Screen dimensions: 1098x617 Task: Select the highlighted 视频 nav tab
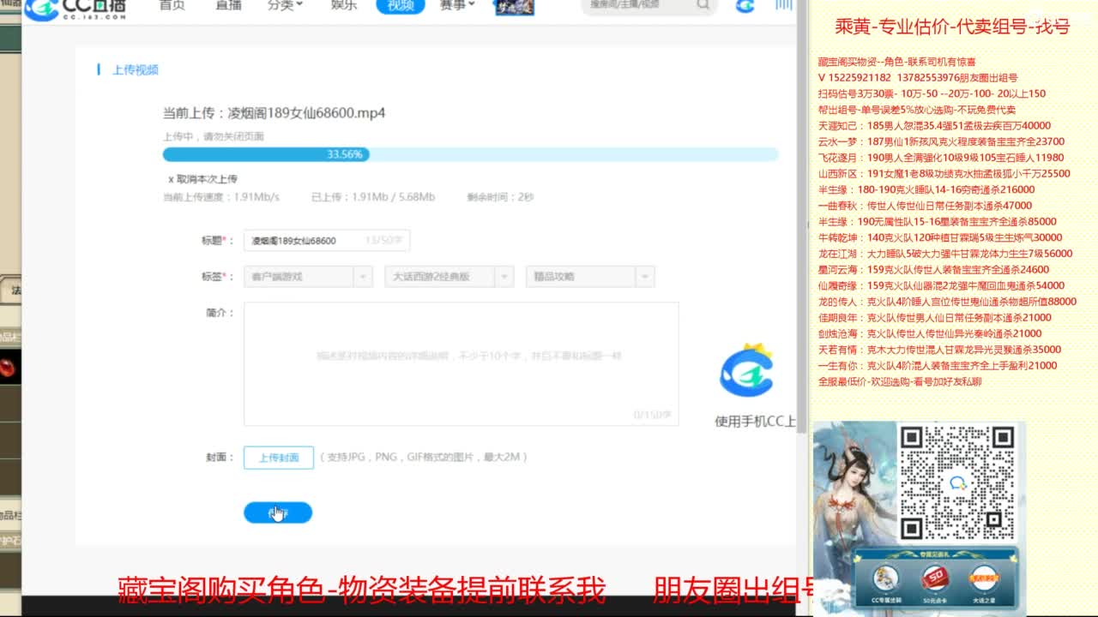pos(401,6)
